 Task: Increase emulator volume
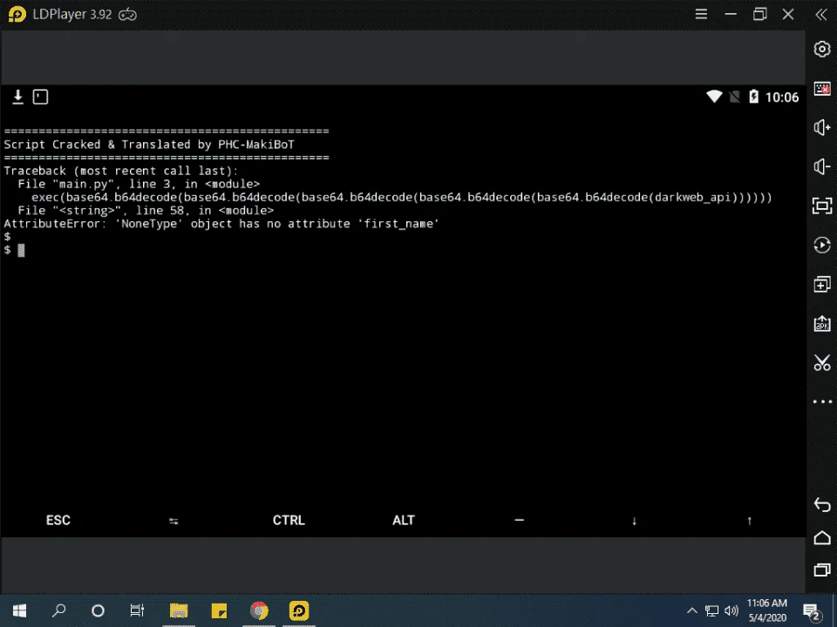[x=822, y=127]
